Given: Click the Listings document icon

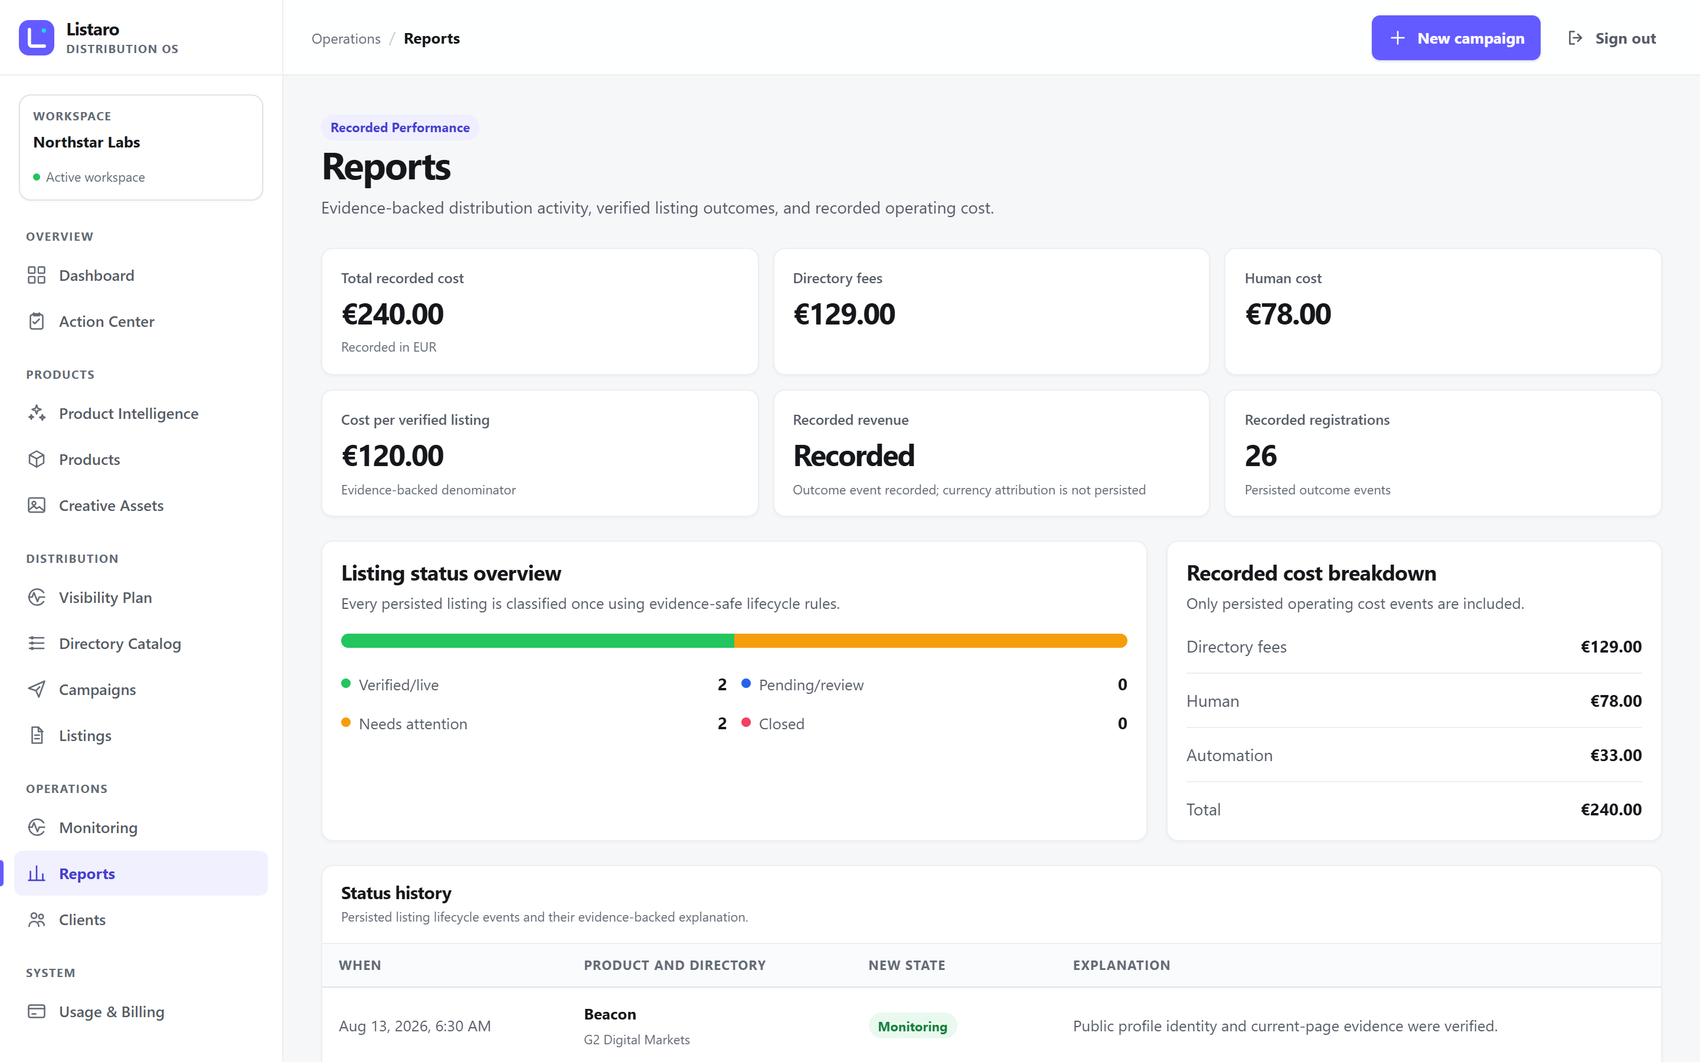Looking at the screenshot, I should 37,735.
